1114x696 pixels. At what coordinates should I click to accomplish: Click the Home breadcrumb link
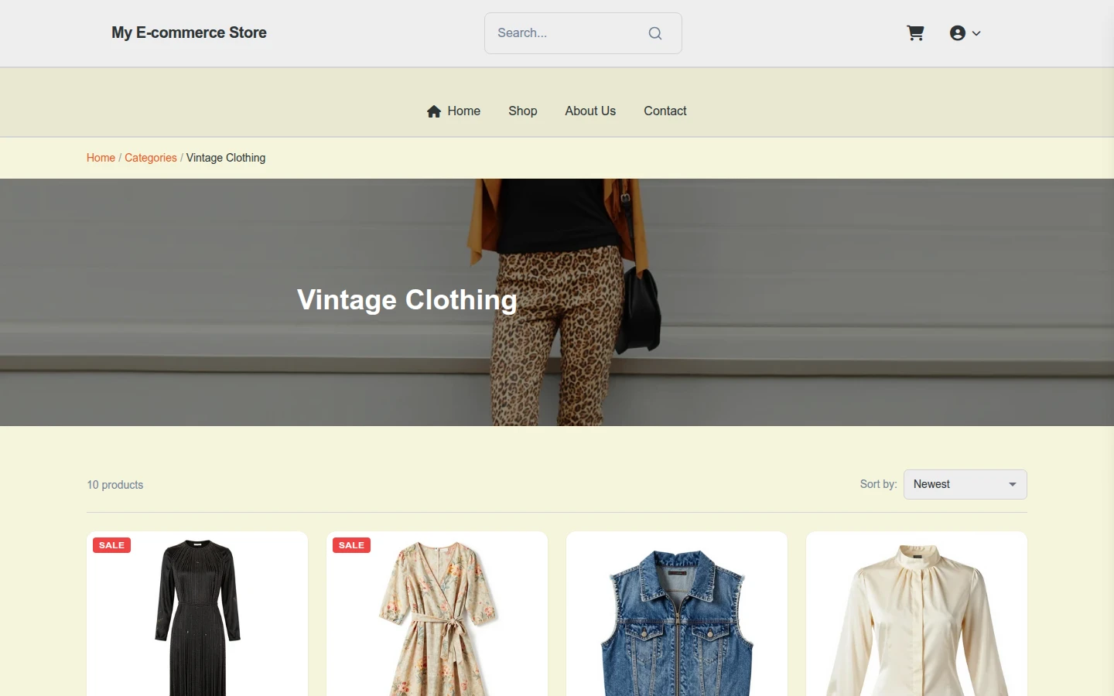pos(101,158)
